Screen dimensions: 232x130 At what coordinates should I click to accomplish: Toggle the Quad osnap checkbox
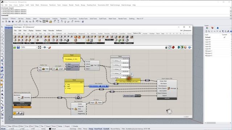pos(45,126)
